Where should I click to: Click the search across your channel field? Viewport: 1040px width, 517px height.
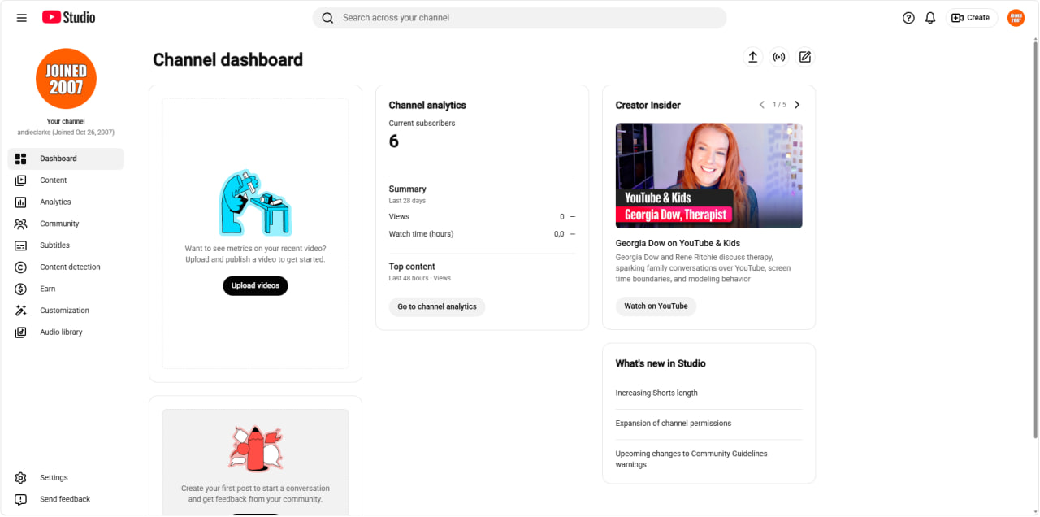tap(519, 18)
